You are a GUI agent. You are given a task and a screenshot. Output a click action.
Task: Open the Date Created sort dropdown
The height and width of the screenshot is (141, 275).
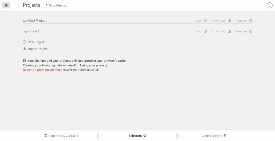click(x=56, y=5)
